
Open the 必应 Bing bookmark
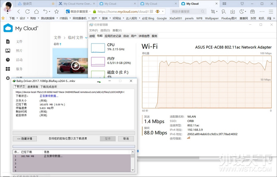click(x=148, y=18)
